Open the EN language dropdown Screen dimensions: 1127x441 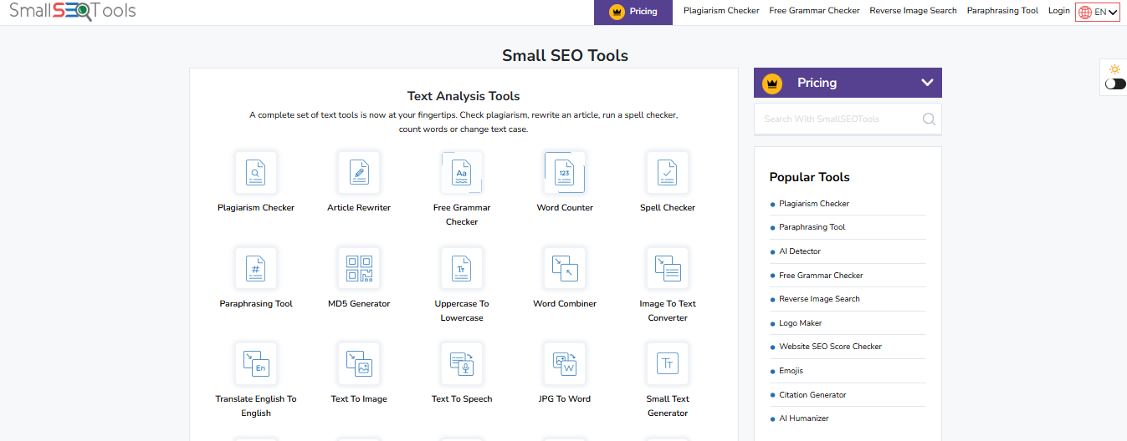[x=1098, y=12]
